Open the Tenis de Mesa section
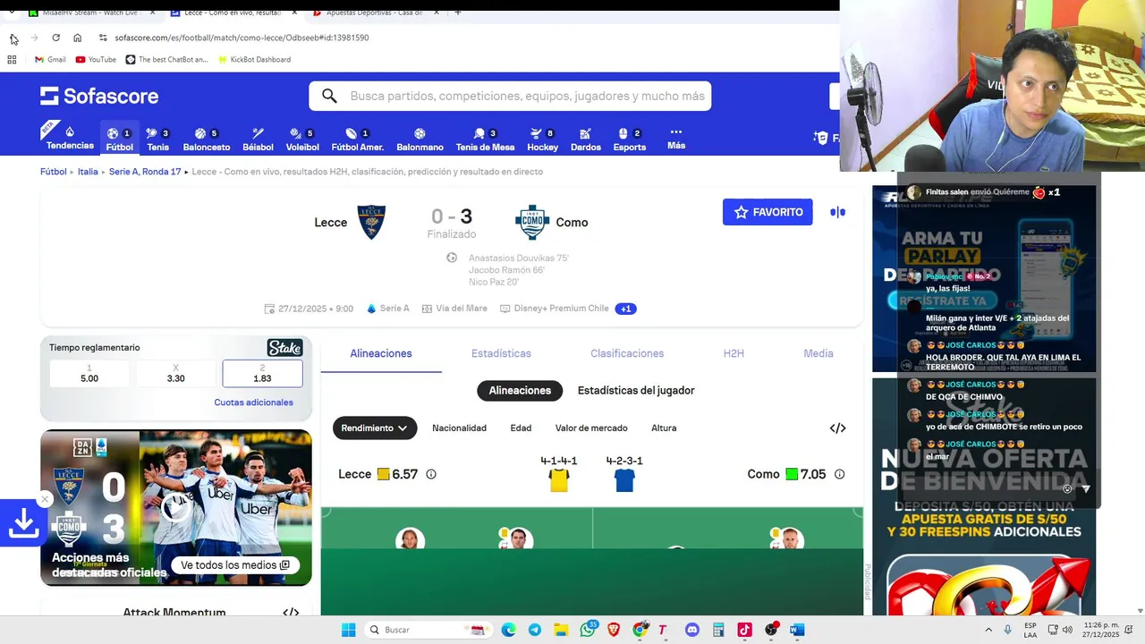Screen dimensions: 1145x644 (x=485, y=139)
